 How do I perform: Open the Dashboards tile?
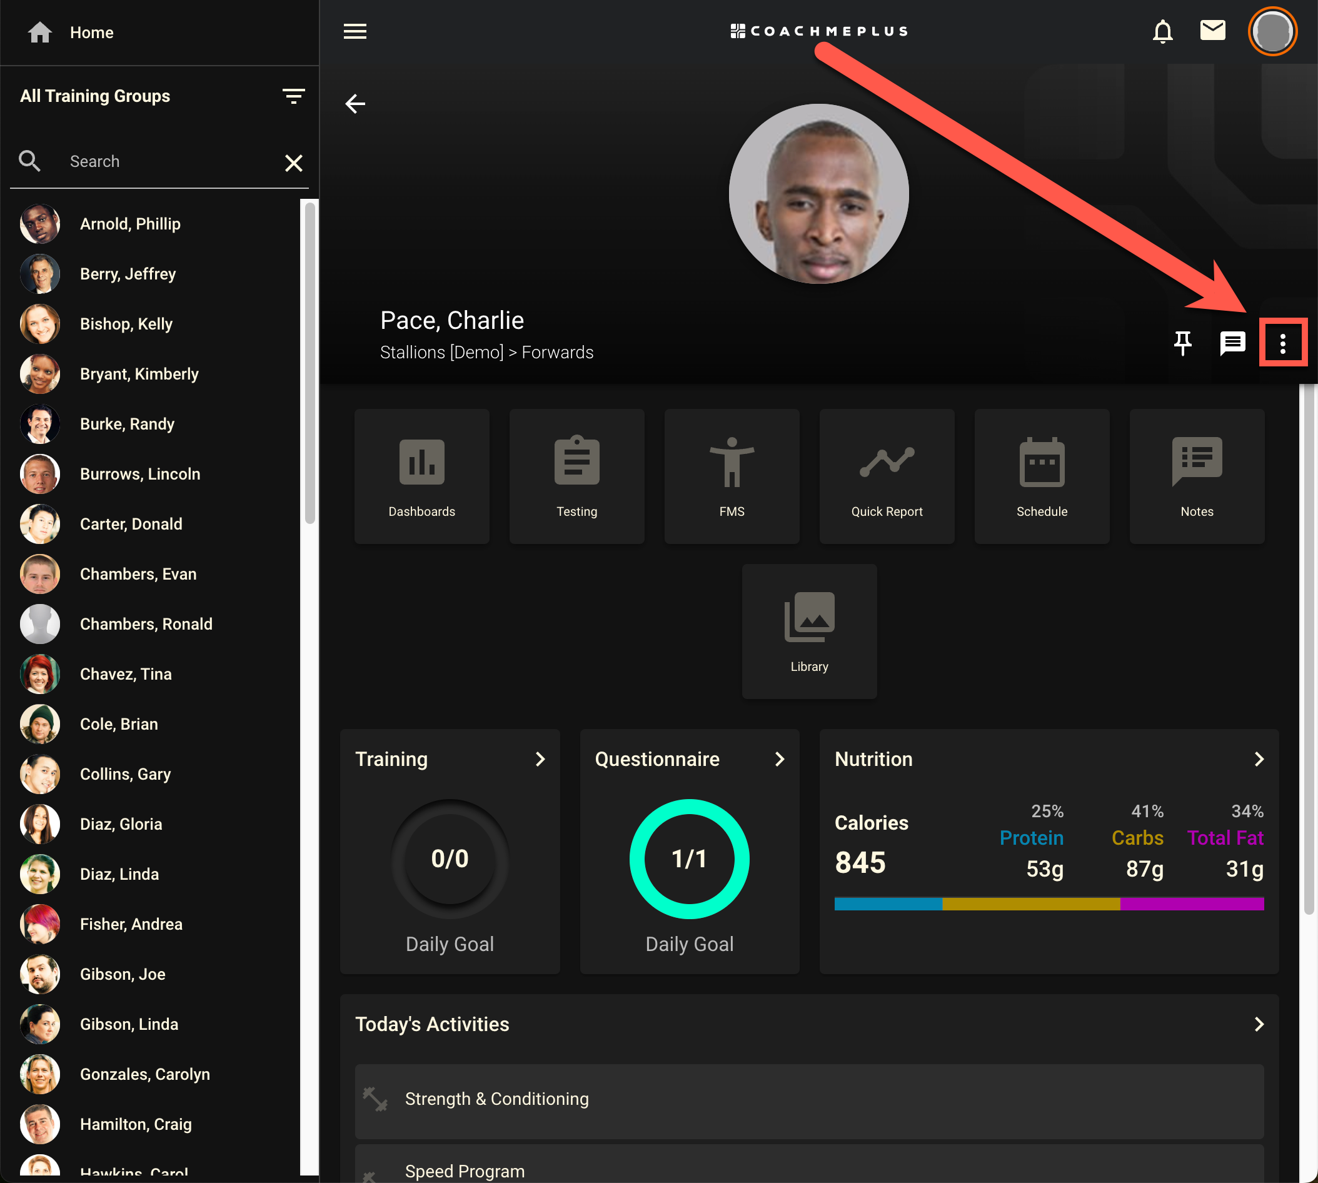point(422,476)
